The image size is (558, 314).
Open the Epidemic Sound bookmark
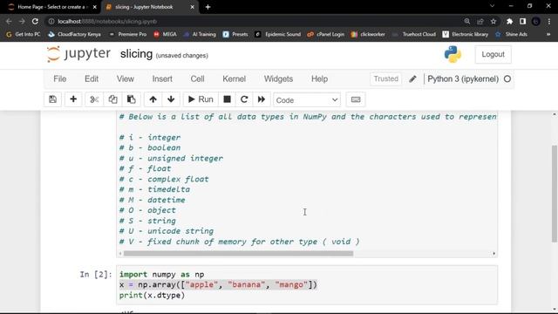pyautogui.click(x=278, y=34)
